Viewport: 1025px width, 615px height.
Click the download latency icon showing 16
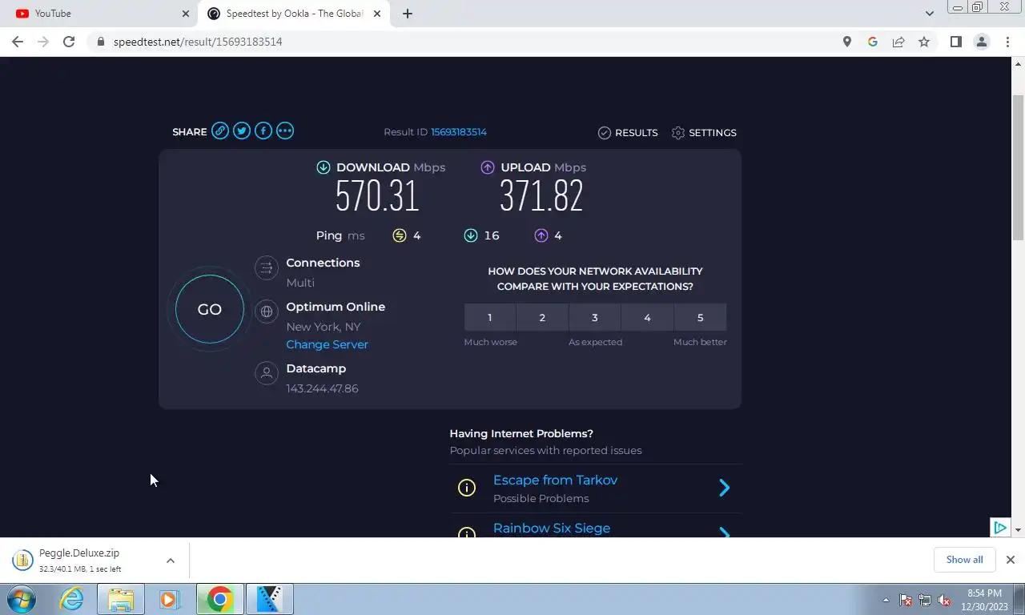[471, 235]
